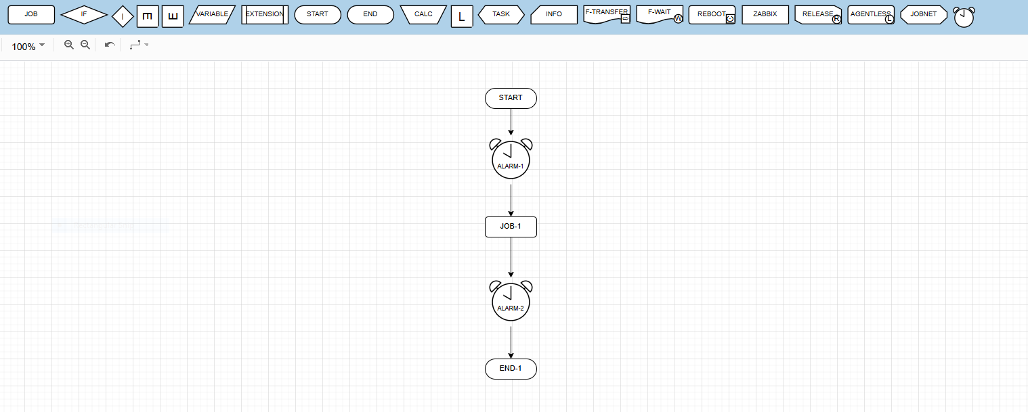The width and height of the screenshot is (1028, 412).
Task: Pick the CALC trapezoid shape
Action: point(423,14)
